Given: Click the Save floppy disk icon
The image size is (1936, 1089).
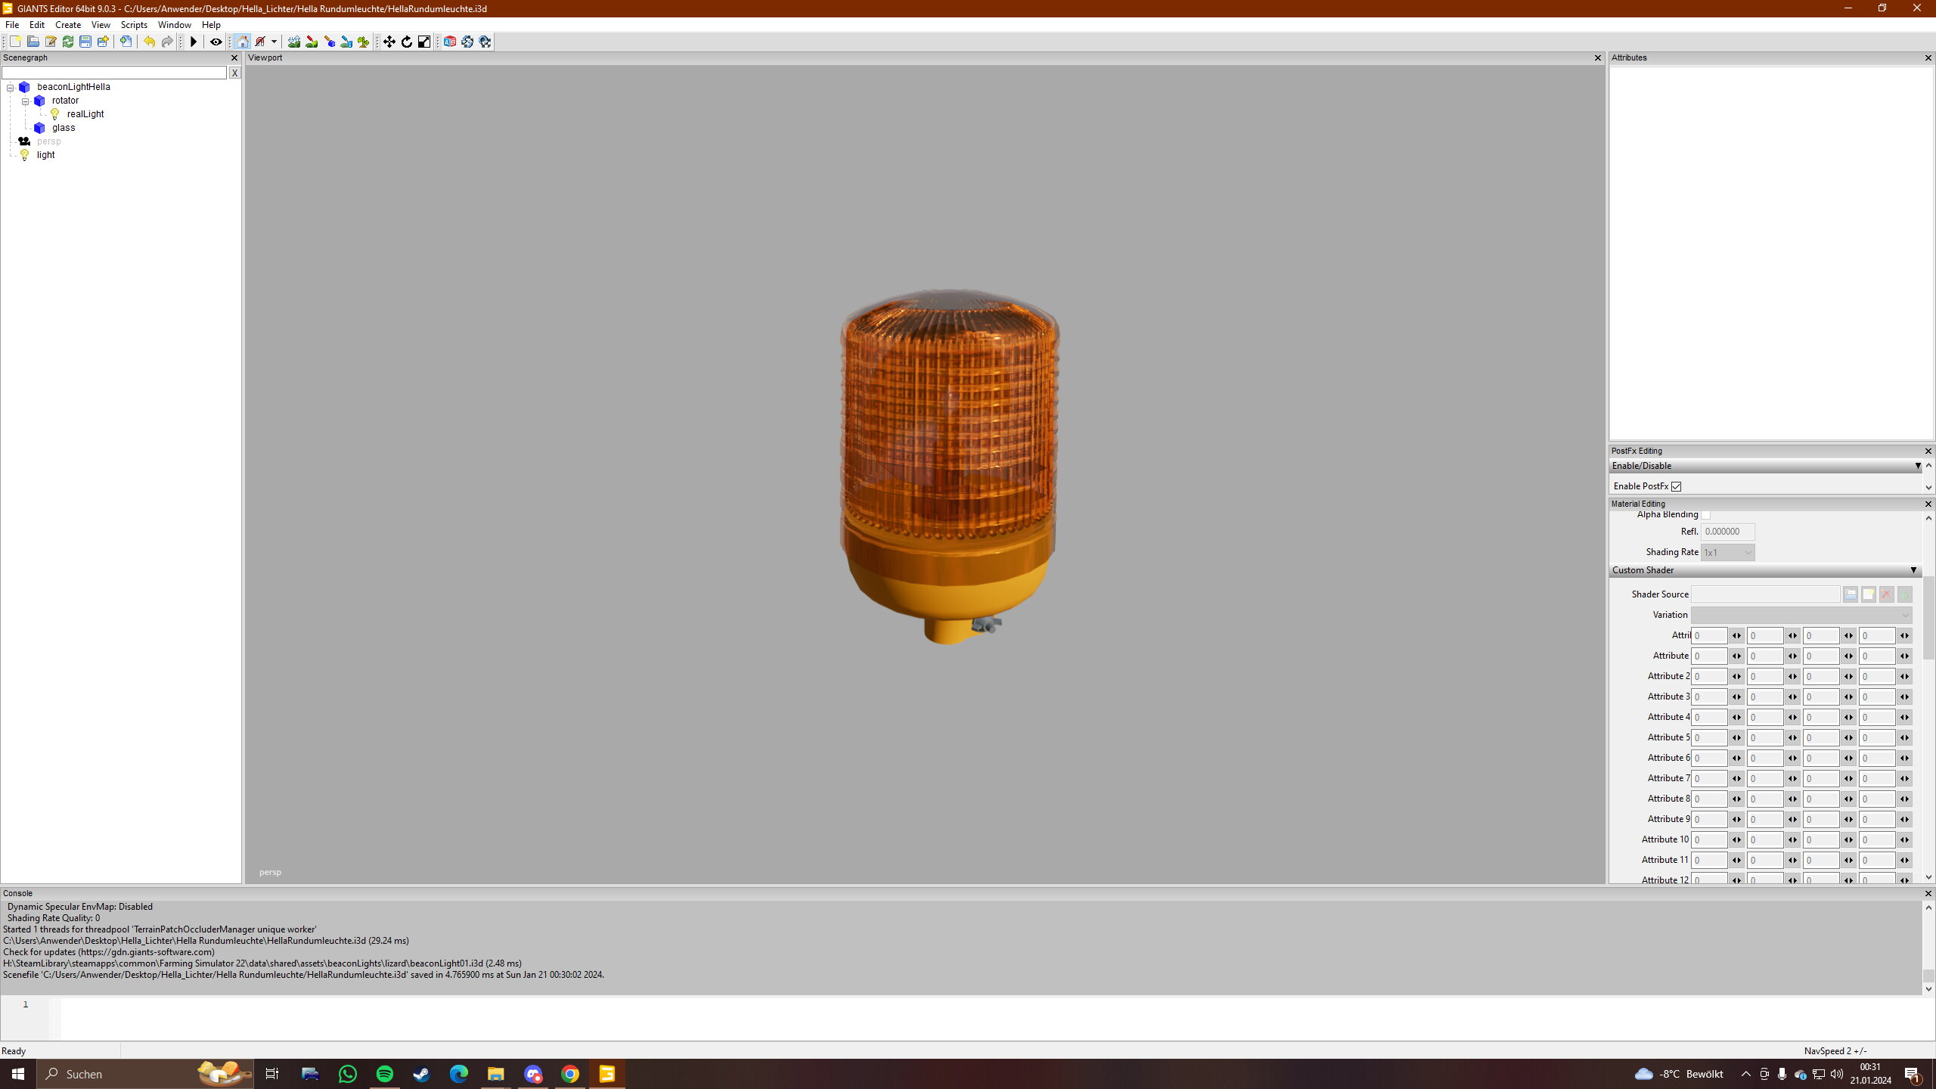Looking at the screenshot, I should 85,42.
